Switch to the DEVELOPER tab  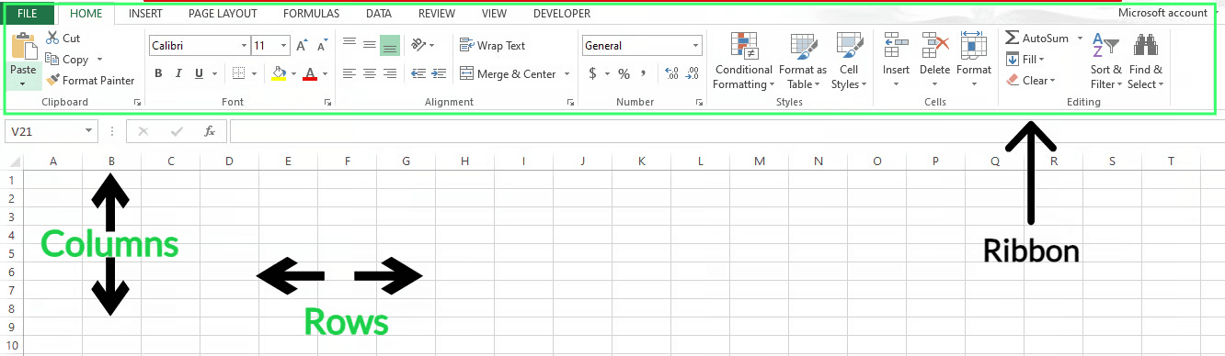tap(562, 14)
